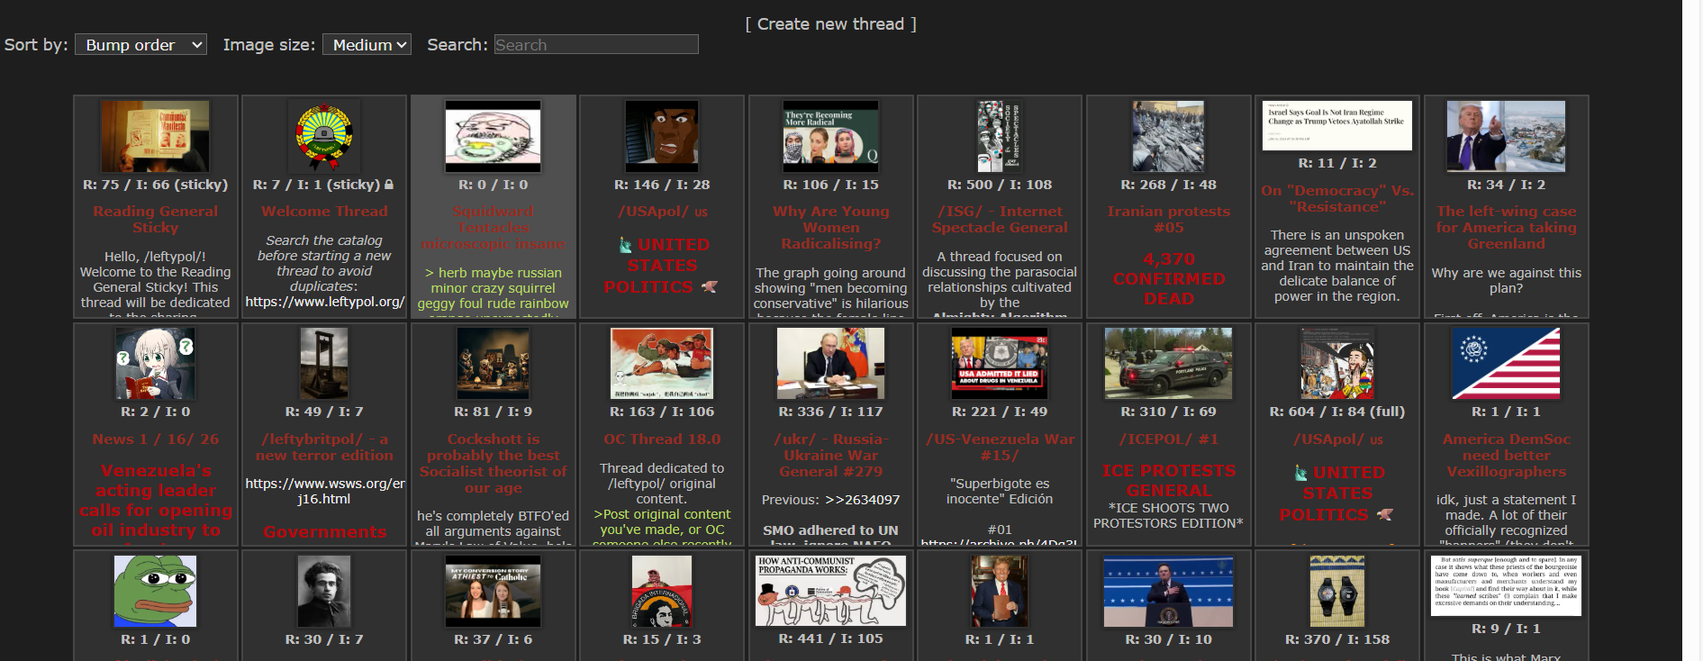Expand the Image size Medium dropdown
The width and height of the screenshot is (1703, 661).
(x=367, y=45)
